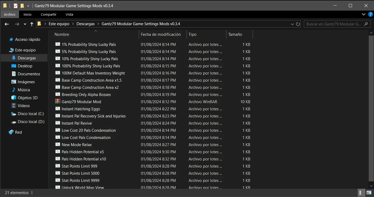The width and height of the screenshot is (374, 197).
Task: Select Stat Points Limit 9999 file name
Action: 81,181
